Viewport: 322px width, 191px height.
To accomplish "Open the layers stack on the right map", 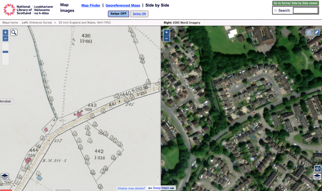I will click(317, 176).
